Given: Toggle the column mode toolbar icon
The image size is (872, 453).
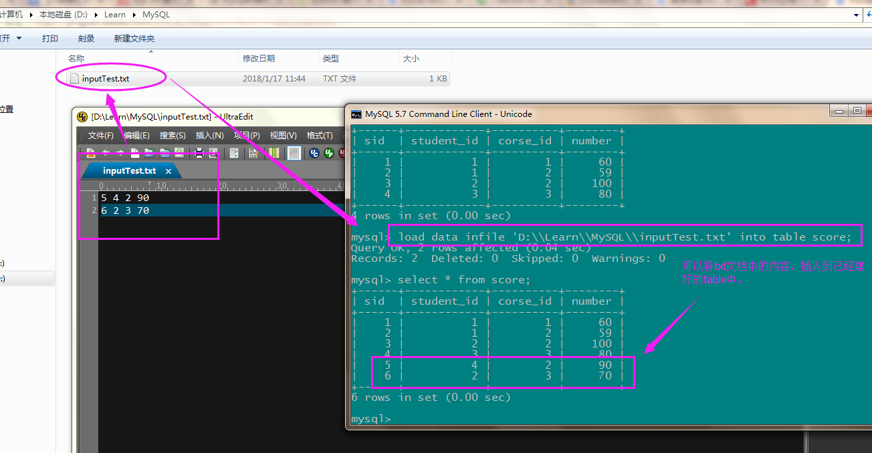Looking at the screenshot, I should (x=274, y=153).
